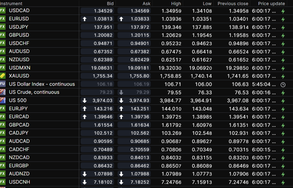Sort by the Bid column header

coord(110,3)
